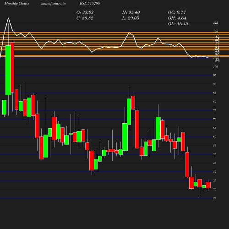
Task: Click the 65 price axis label
Action: coord(215,128)
